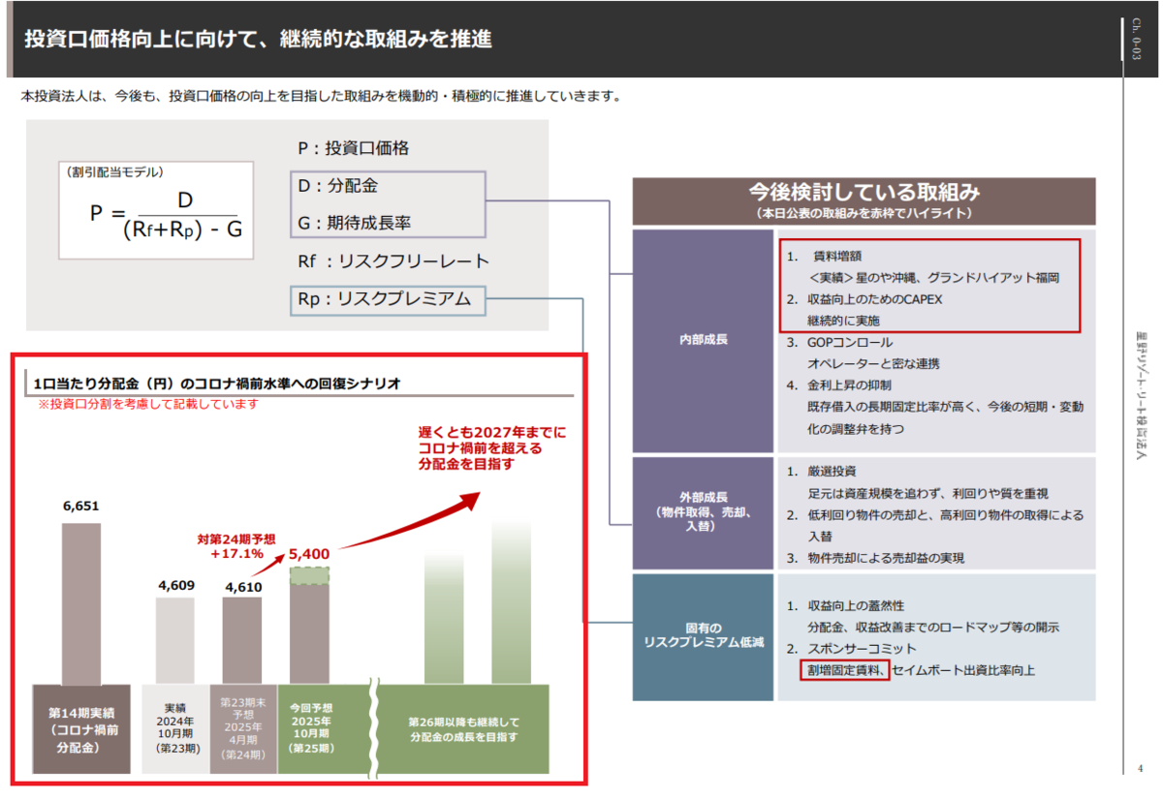The image size is (1163, 799).
Task: Select the item 1. 賃料増額
Action: click(x=826, y=257)
